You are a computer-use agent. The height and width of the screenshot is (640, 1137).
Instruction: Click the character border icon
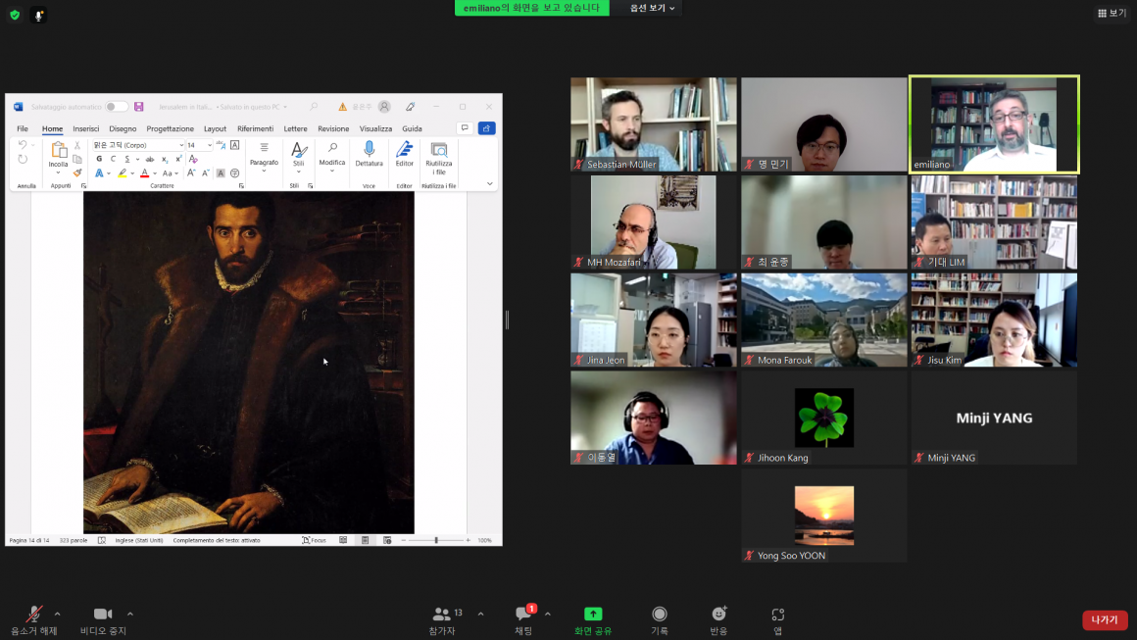[x=235, y=145]
